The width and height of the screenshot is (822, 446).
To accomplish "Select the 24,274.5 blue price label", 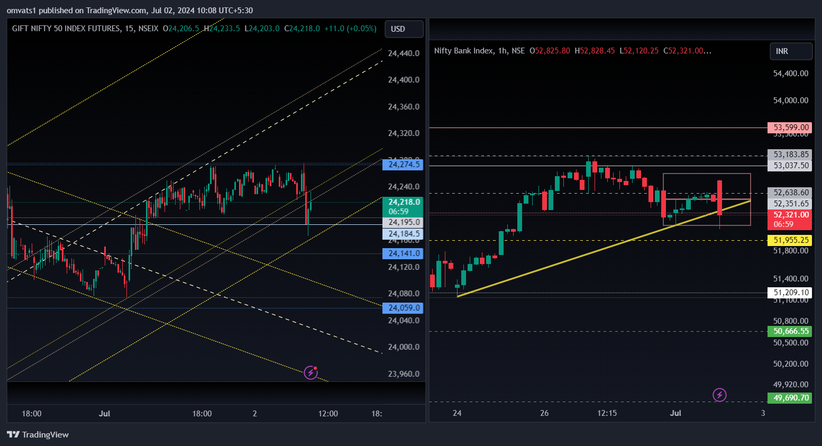I will tap(403, 165).
